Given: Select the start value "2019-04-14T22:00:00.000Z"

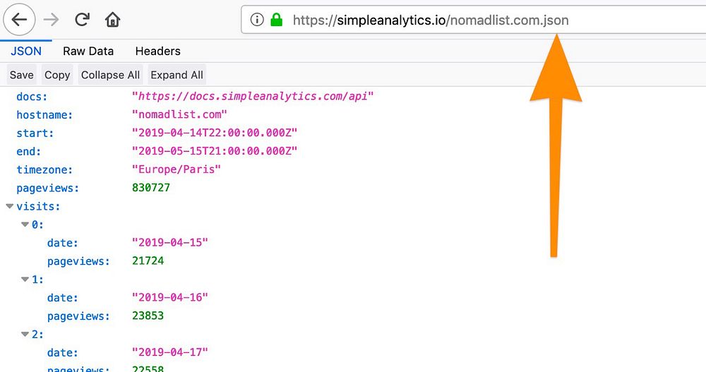Looking at the screenshot, I should tap(215, 133).
